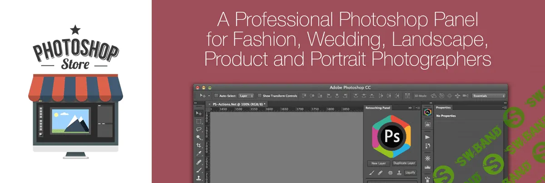Select the Eyedropper tool

199,153
